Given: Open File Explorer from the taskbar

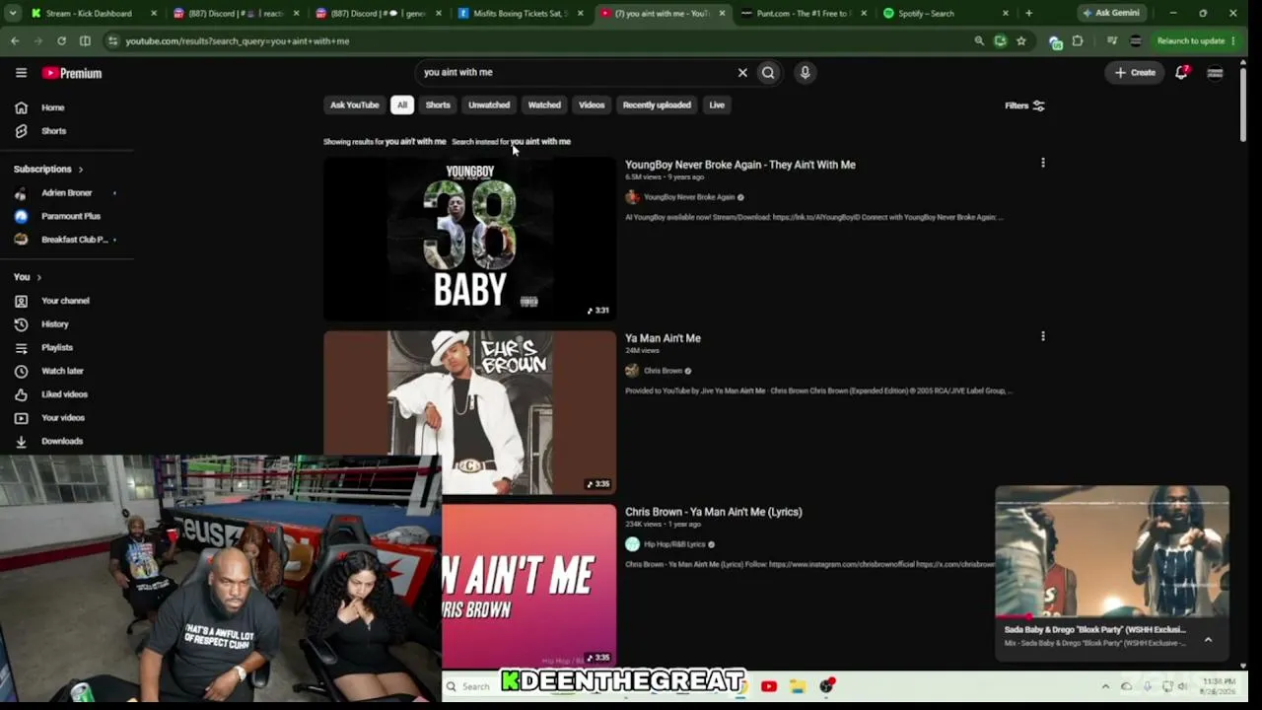Looking at the screenshot, I should (x=797, y=686).
